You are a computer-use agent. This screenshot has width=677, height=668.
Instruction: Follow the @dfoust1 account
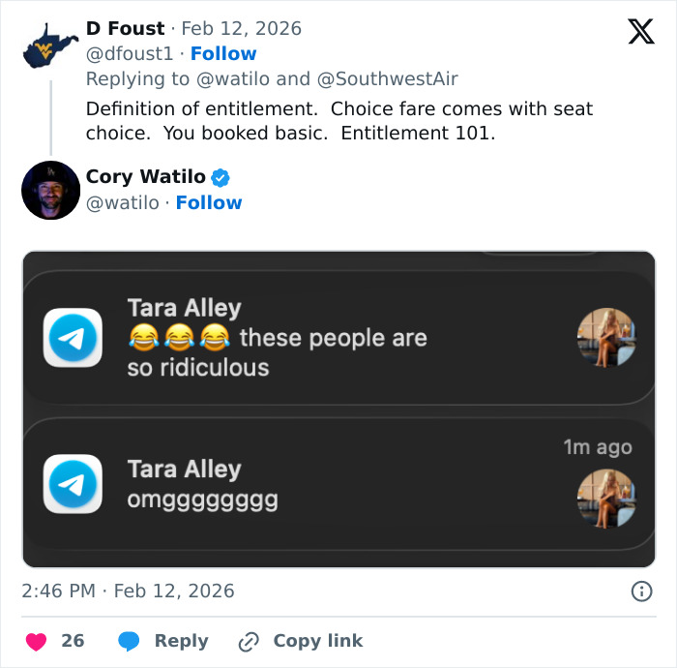pyautogui.click(x=223, y=53)
